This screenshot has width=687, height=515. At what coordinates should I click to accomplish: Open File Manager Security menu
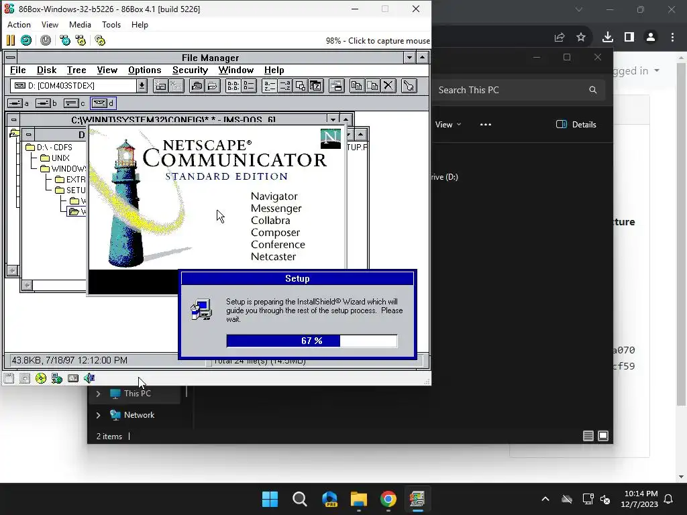point(190,70)
